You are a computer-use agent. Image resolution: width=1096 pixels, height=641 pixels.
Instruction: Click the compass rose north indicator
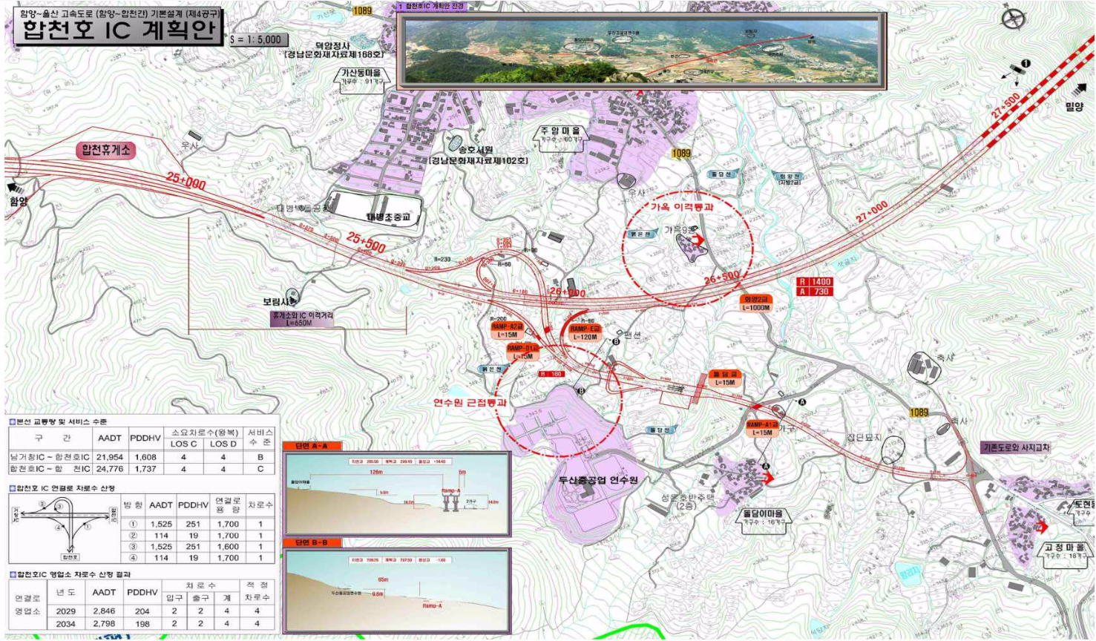[1014, 19]
